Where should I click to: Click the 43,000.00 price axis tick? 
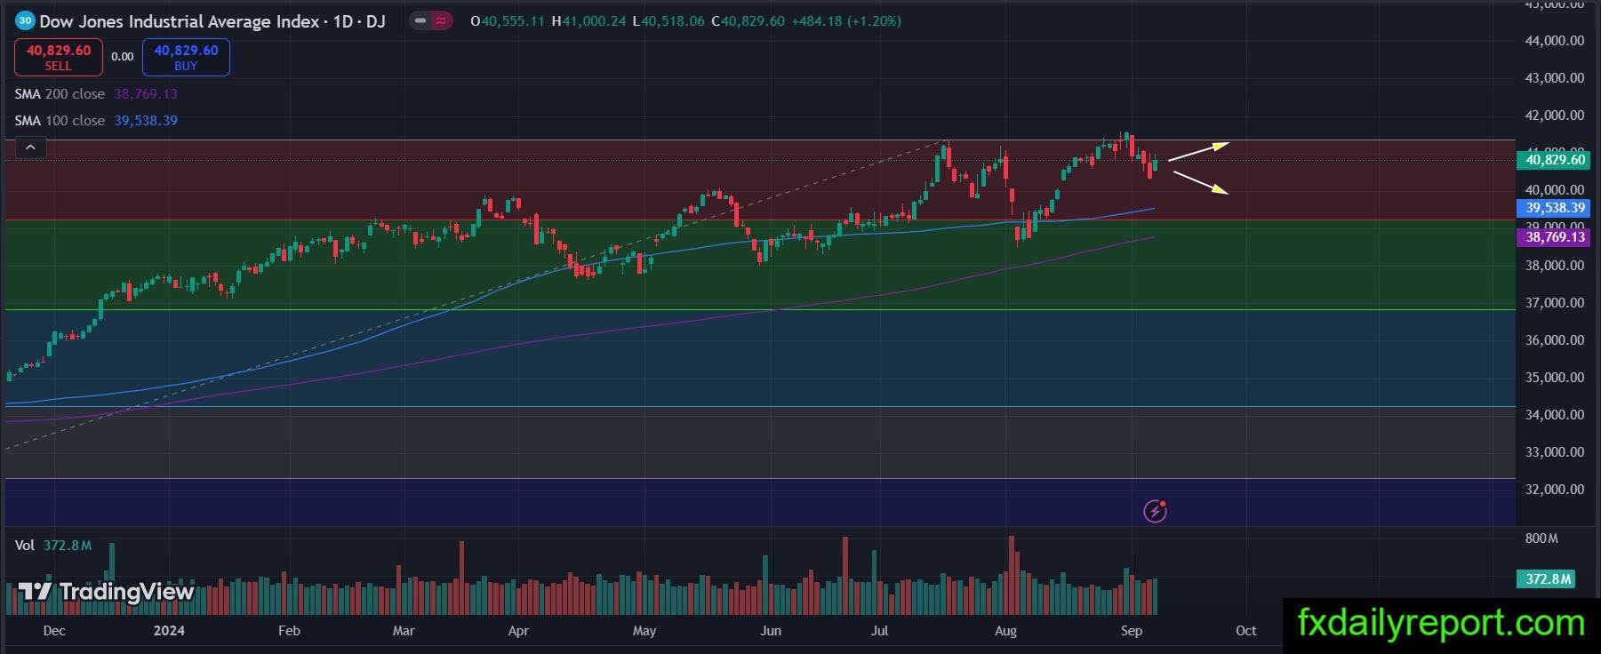(x=1555, y=78)
